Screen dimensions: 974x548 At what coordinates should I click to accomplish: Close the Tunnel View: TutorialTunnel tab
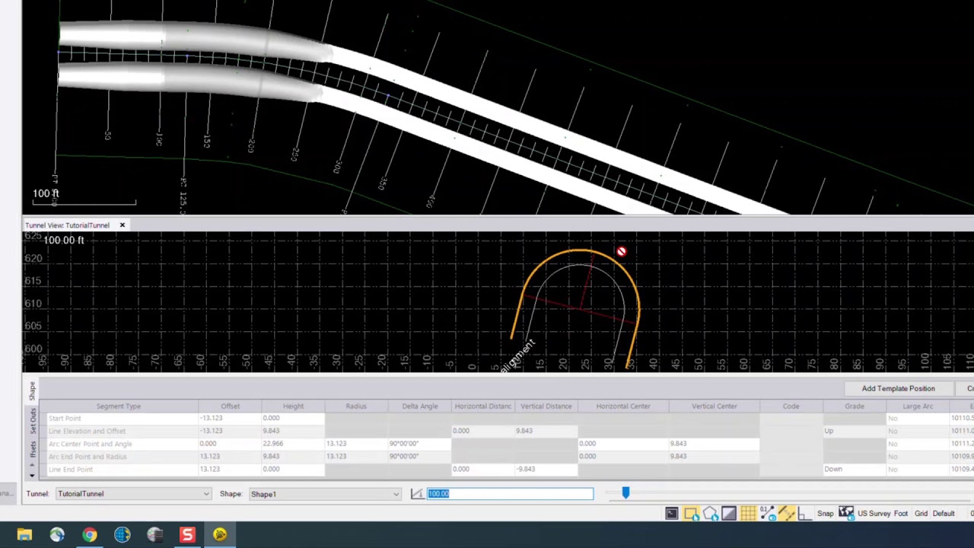(122, 225)
